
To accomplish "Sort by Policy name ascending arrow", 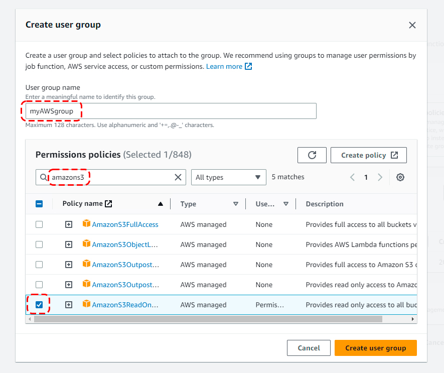I will pos(161,204).
